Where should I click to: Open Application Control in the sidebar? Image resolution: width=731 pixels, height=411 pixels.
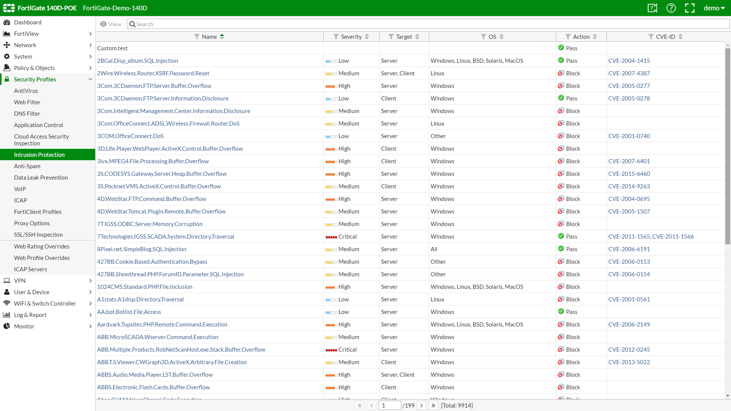(x=38, y=125)
